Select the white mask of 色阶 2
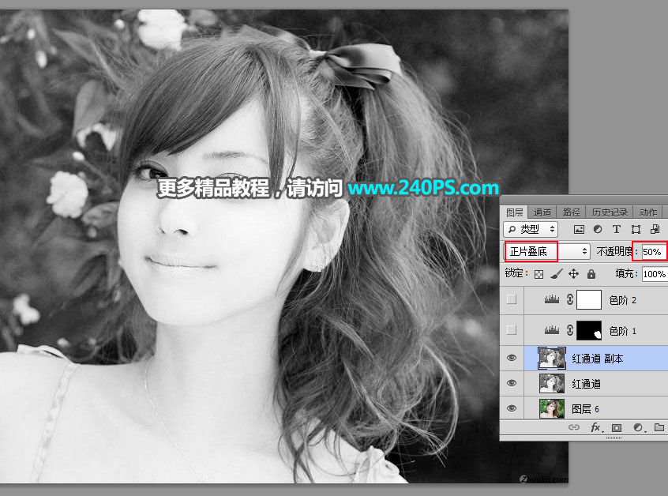 click(x=589, y=299)
